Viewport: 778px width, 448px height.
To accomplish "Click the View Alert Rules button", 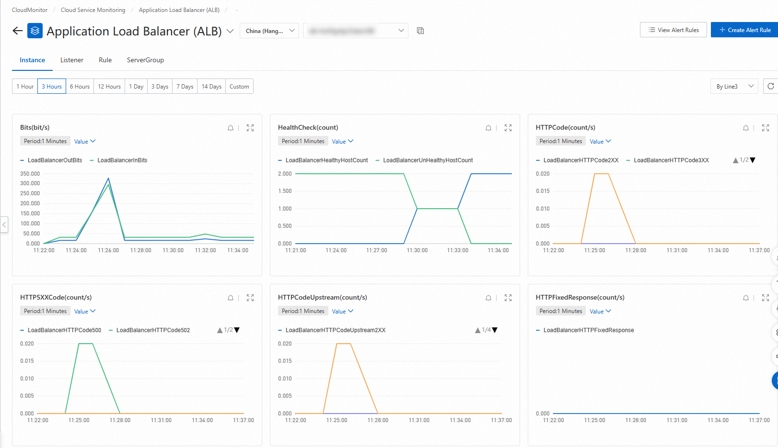I will 673,29.
